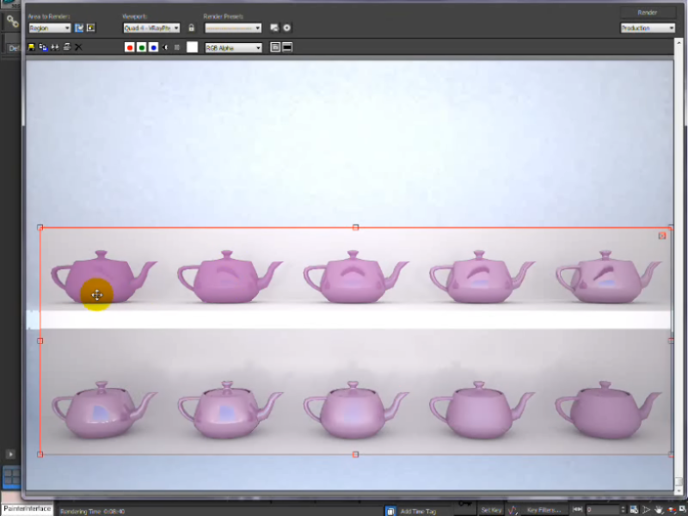Click the Add Time Tag label
The image size is (688, 516).
(x=418, y=511)
